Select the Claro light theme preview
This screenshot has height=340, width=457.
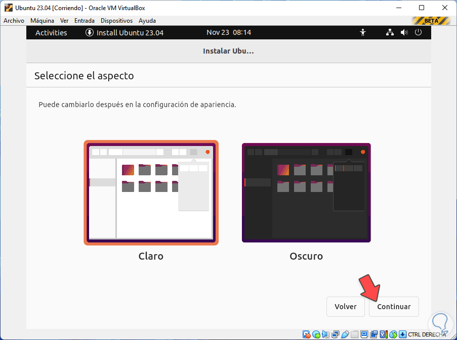[151, 192]
